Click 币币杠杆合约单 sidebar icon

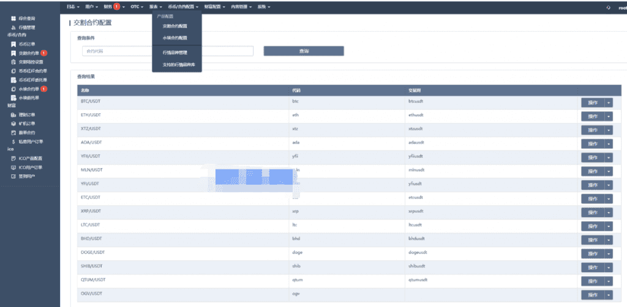pos(13,71)
